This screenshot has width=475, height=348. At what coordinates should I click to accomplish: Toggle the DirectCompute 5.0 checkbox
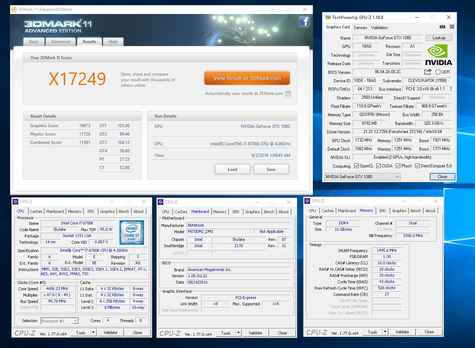pos(417,166)
